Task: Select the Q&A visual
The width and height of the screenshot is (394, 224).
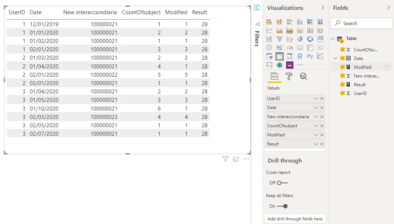Action: [269, 65]
